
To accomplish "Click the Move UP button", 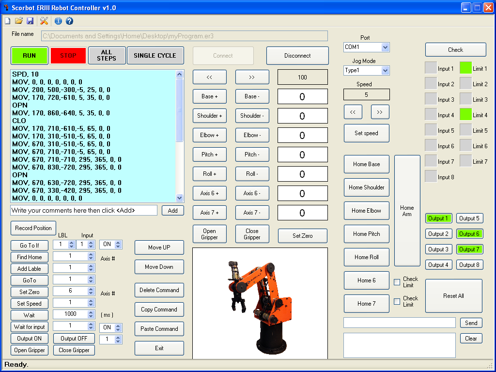I will (159, 248).
